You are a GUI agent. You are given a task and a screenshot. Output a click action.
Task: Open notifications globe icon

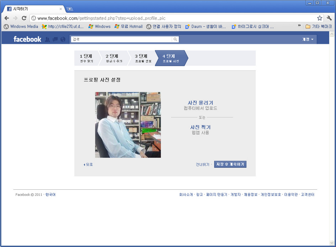pos(63,39)
